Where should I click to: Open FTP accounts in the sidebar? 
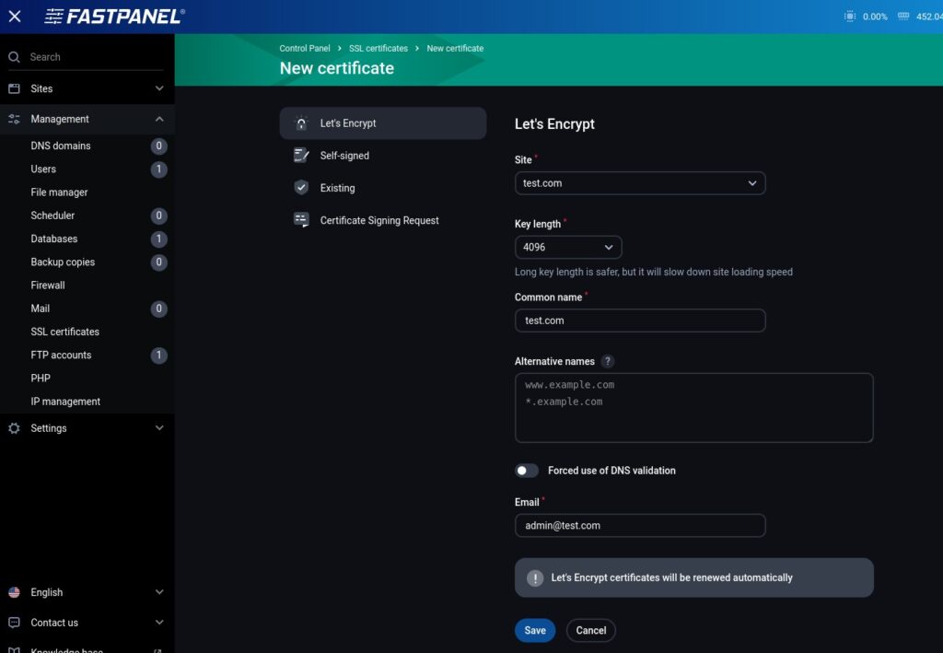(x=61, y=355)
